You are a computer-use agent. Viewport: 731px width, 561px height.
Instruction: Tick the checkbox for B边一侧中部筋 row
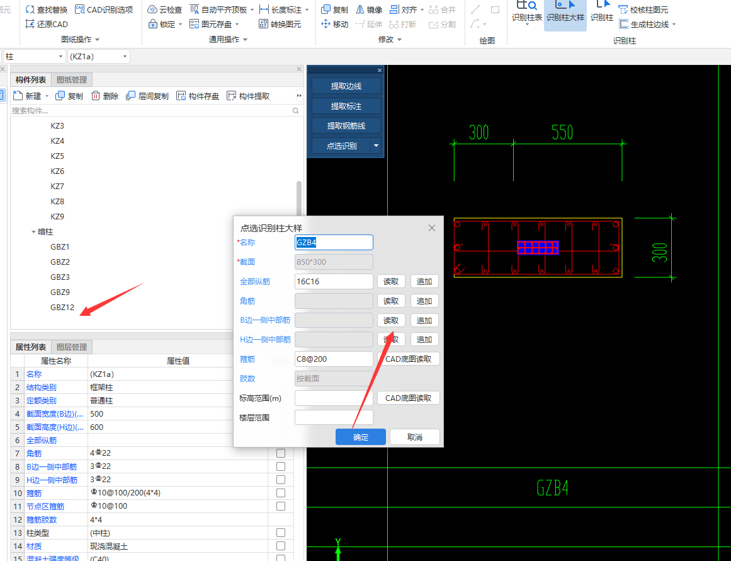(x=281, y=466)
